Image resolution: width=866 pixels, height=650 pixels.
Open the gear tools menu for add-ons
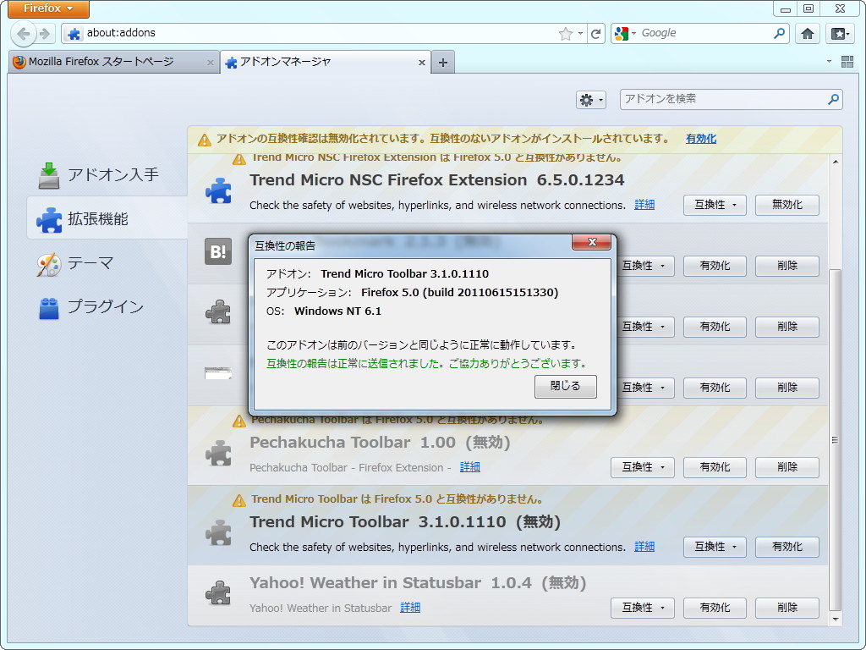[591, 100]
